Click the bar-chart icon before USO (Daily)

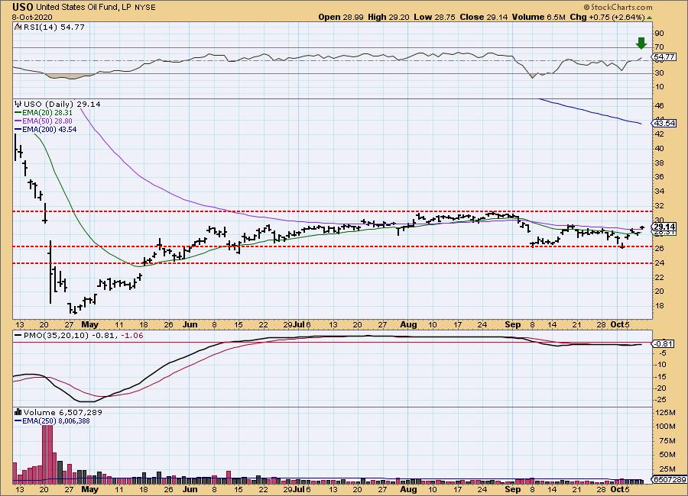point(18,104)
